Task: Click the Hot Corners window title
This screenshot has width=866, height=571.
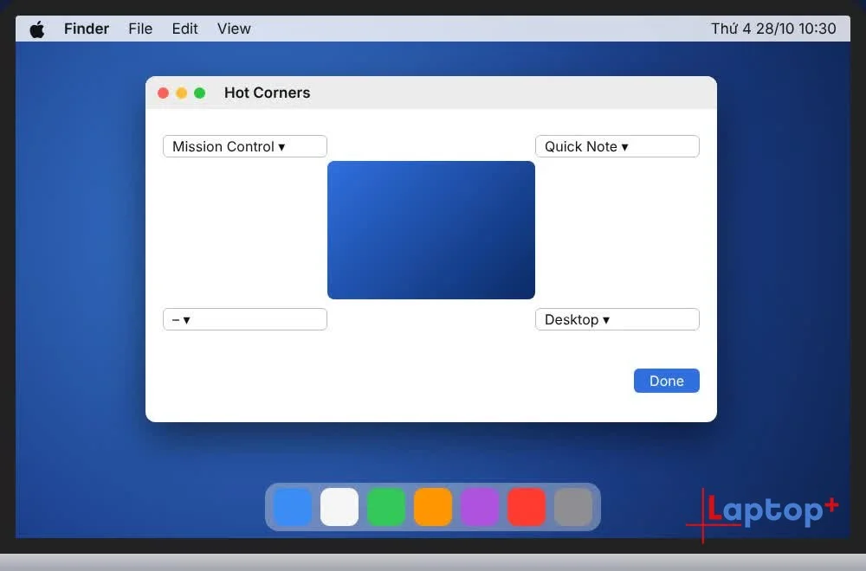Action: coord(268,93)
